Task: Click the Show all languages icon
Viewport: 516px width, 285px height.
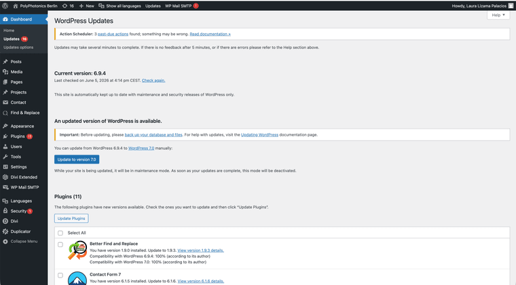Action: (101, 6)
